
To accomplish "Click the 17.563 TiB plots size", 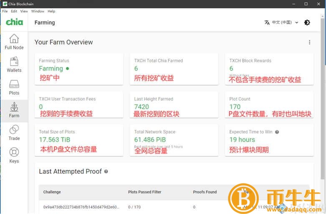I will coord(55,140).
